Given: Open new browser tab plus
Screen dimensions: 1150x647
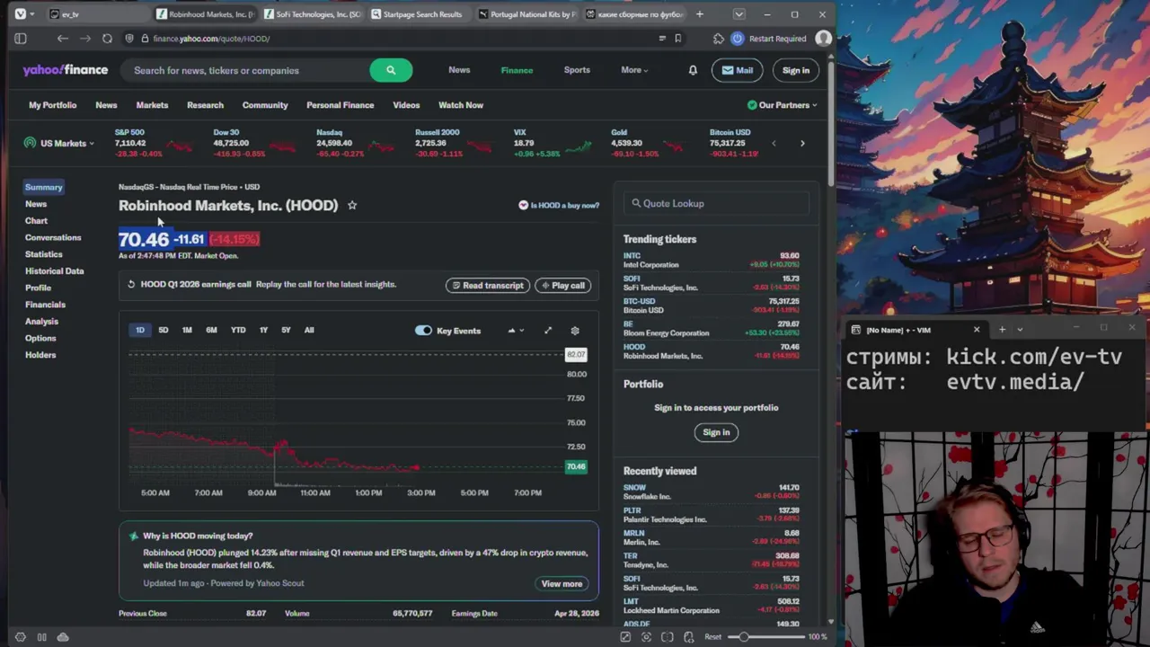Looking at the screenshot, I should pos(699,14).
